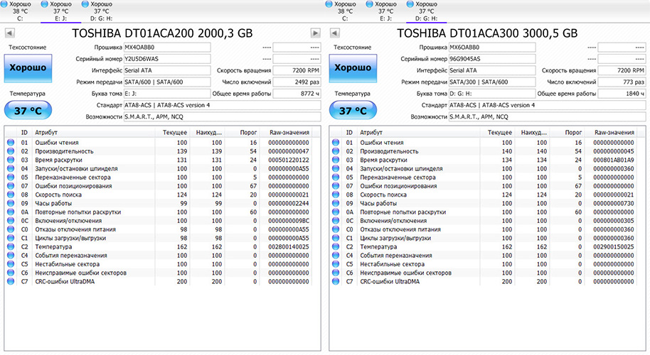Viewport: 650px width, 355px height.
Task: Select the E: J: disk tab in left window
Action: tap(60, 11)
